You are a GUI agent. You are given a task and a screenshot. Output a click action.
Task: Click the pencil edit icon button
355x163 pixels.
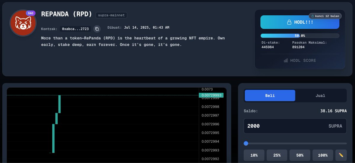pyautogui.click(x=341, y=155)
